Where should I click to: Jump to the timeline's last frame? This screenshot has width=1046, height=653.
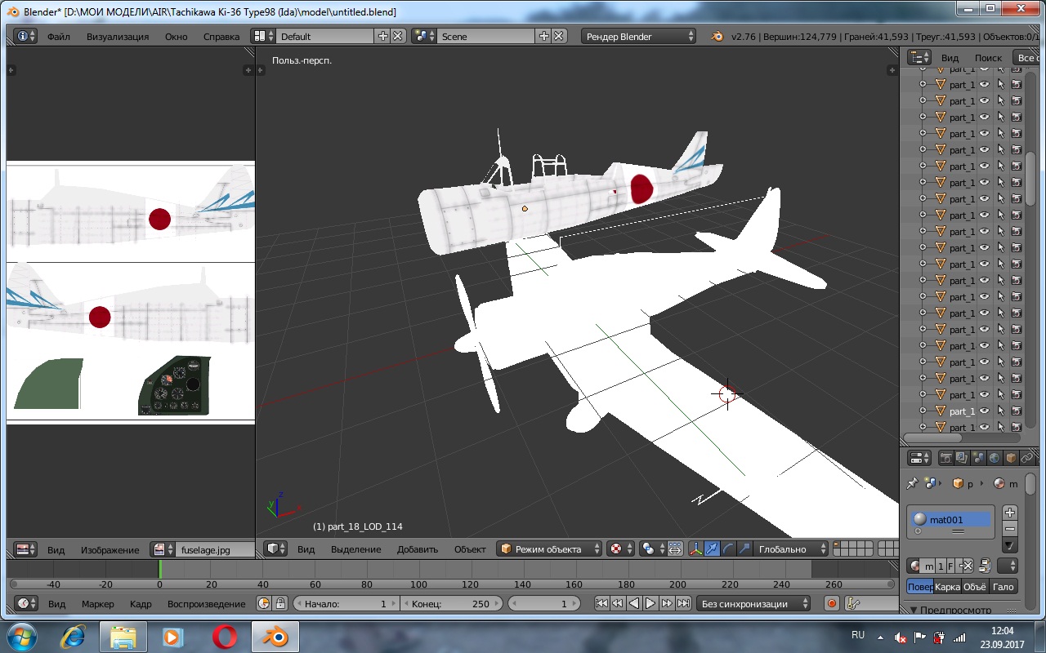point(683,603)
